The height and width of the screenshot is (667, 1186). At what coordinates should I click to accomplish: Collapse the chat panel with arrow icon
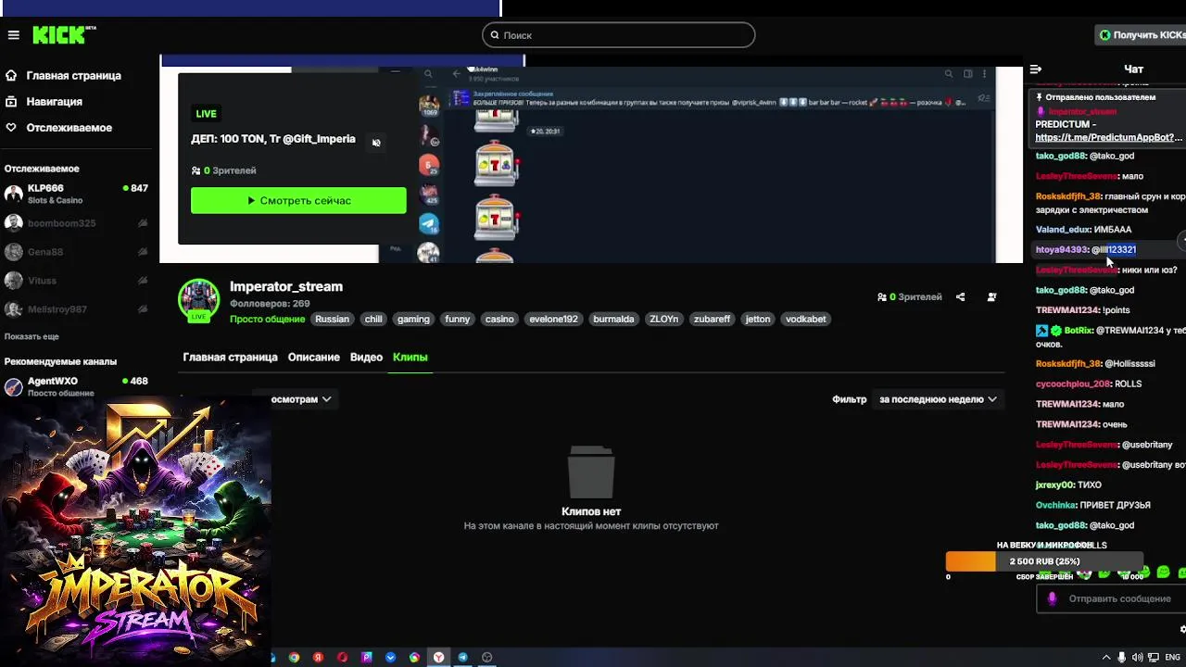tap(1036, 69)
